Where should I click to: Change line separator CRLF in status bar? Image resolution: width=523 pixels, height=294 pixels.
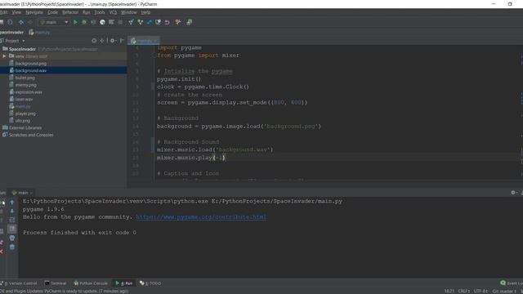click(x=463, y=291)
